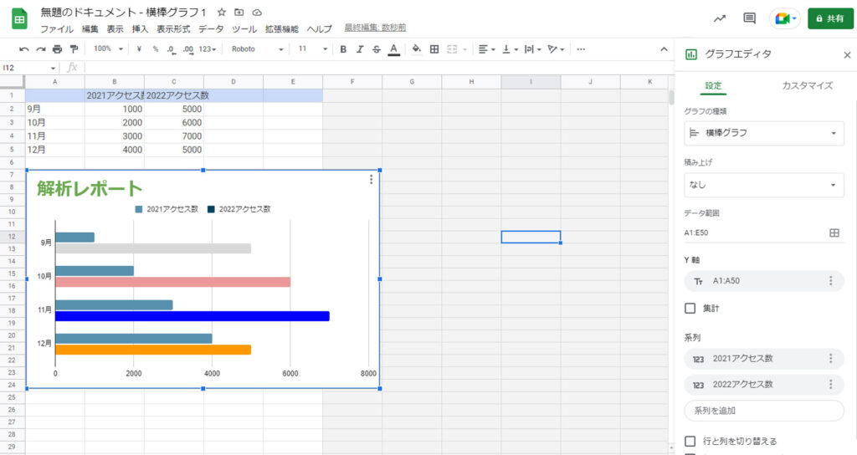Screen dimensions: 857x455
Task: Star this document
Action: coord(221,12)
